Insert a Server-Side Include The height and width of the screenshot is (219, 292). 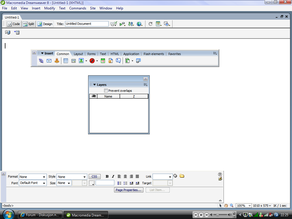[110, 61]
